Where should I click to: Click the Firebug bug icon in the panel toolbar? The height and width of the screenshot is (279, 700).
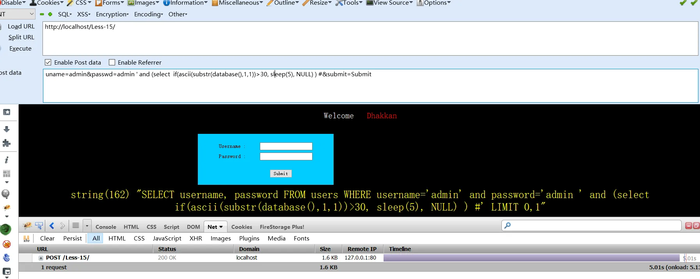[27, 226]
